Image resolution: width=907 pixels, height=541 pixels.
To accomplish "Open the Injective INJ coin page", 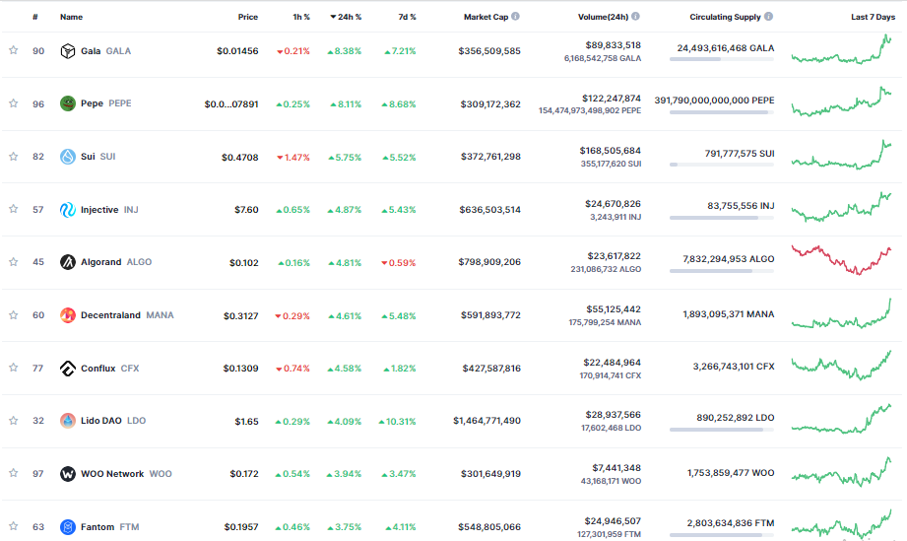I will tap(109, 210).
